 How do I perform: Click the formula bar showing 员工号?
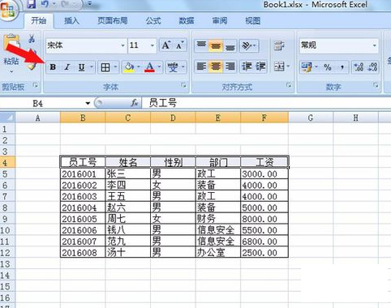coord(266,103)
